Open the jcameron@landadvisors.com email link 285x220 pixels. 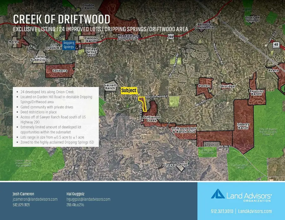coord(35,199)
